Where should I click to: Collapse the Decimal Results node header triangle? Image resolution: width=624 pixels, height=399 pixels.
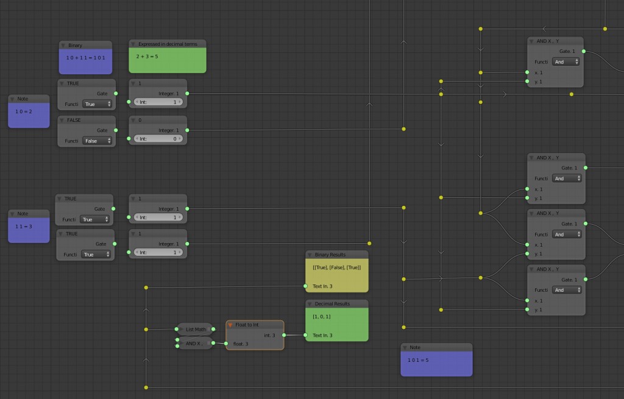pos(310,303)
